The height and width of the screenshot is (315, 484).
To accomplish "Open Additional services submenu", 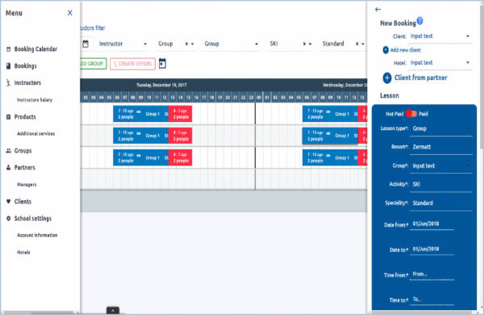I will click(35, 133).
